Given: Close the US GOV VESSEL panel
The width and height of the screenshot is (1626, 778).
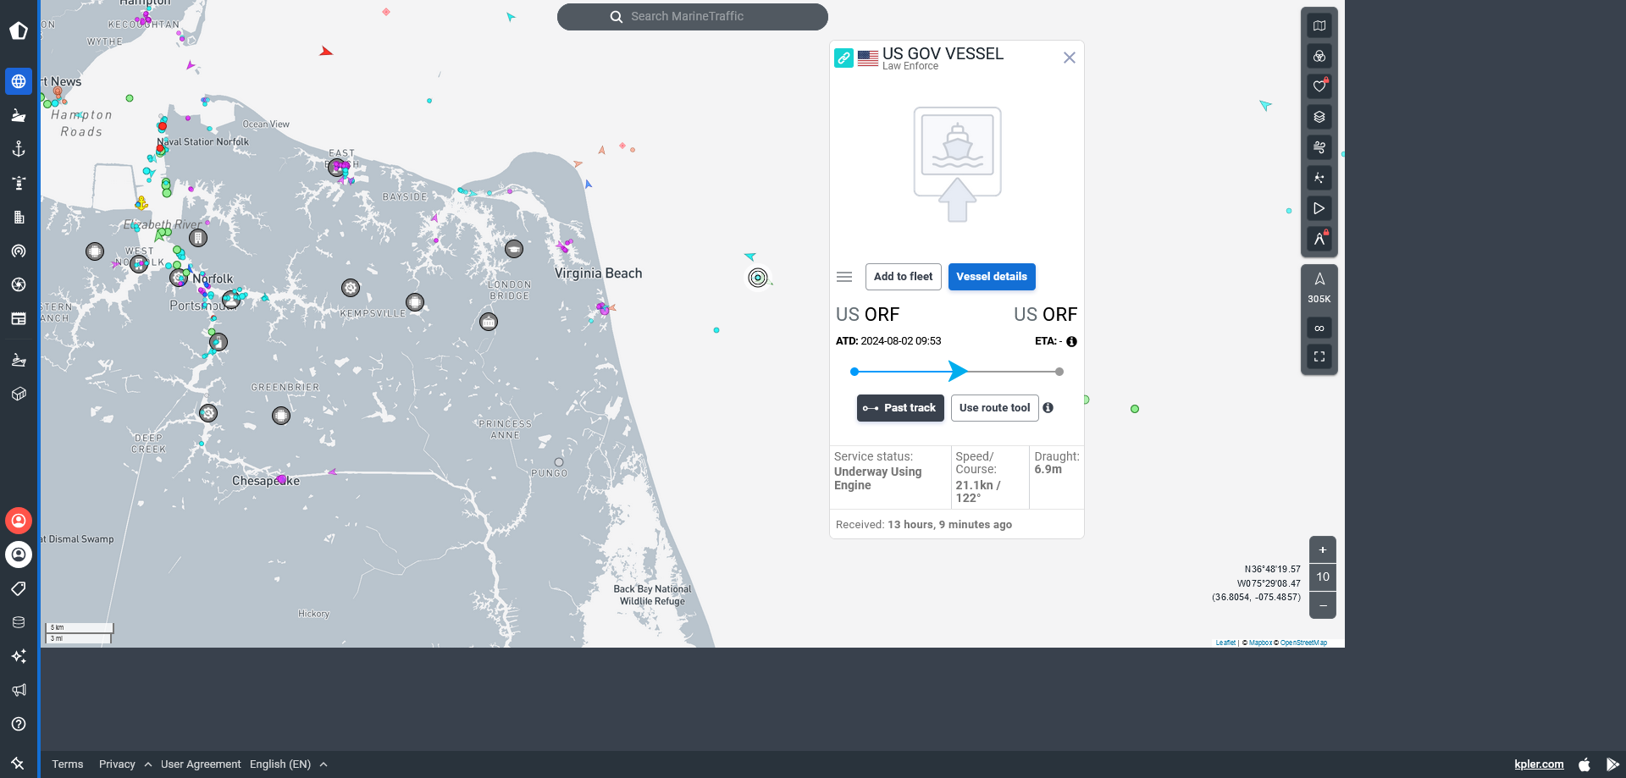Looking at the screenshot, I should point(1070,58).
